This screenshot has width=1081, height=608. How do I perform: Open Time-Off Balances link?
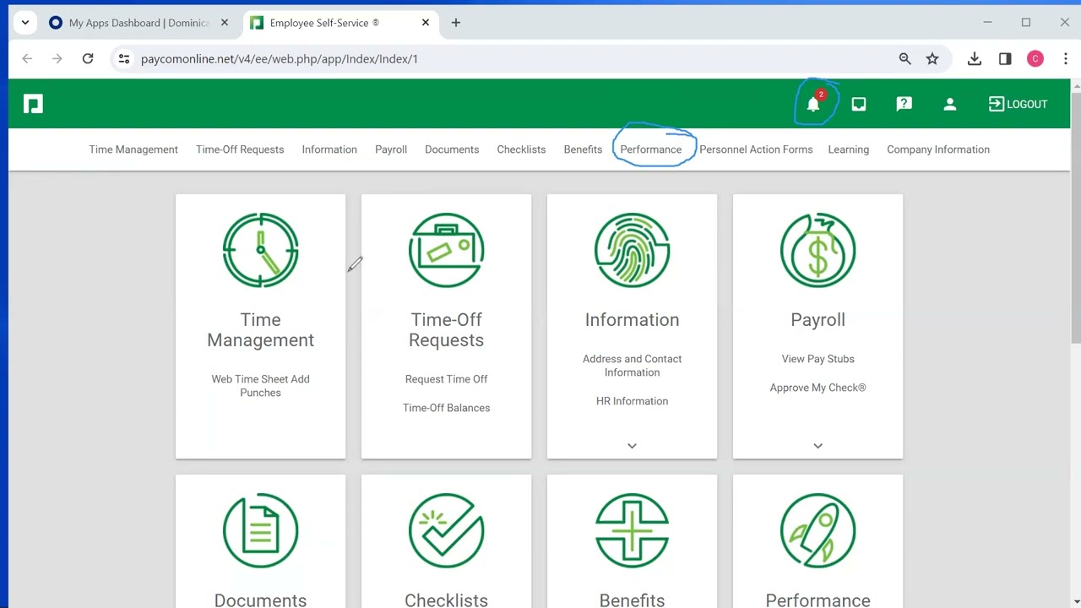click(446, 408)
